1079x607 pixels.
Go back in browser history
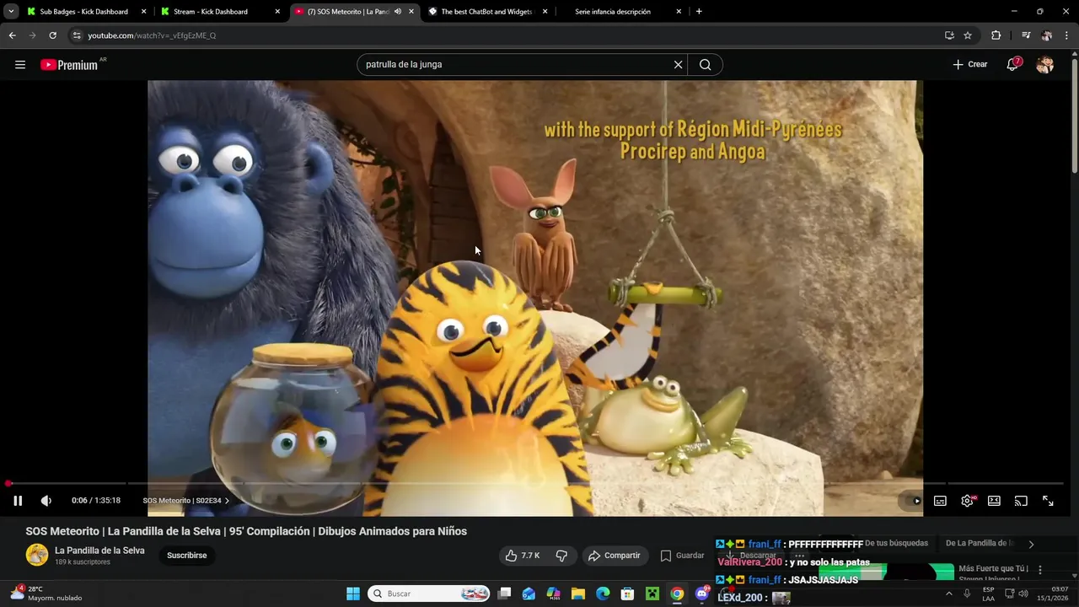click(12, 35)
